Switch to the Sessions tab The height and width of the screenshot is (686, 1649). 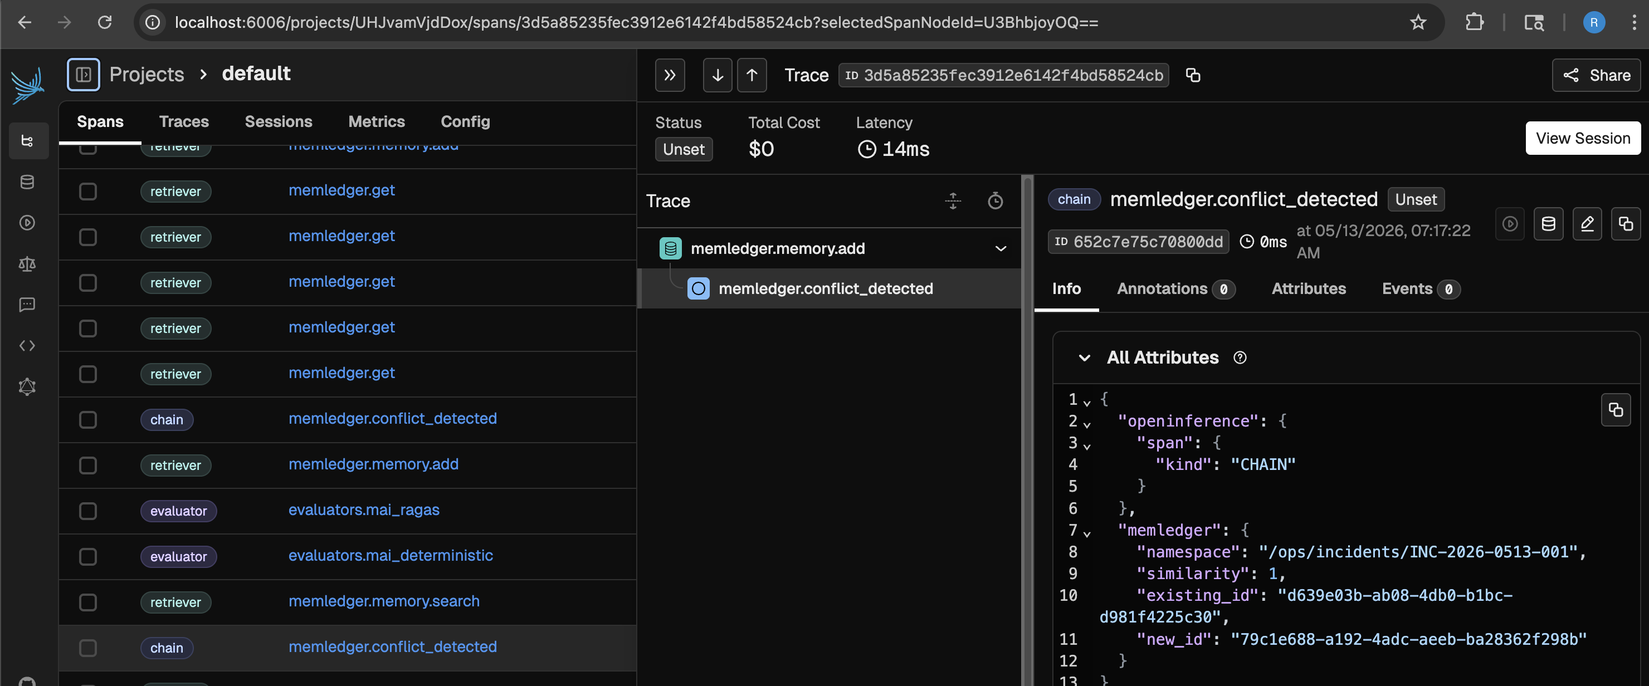(279, 121)
